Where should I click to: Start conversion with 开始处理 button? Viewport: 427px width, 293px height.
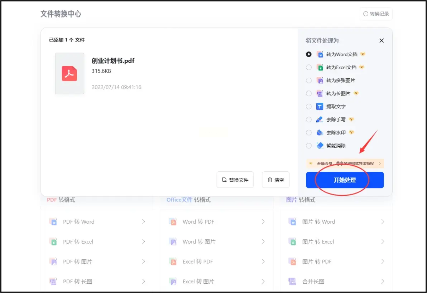click(345, 180)
